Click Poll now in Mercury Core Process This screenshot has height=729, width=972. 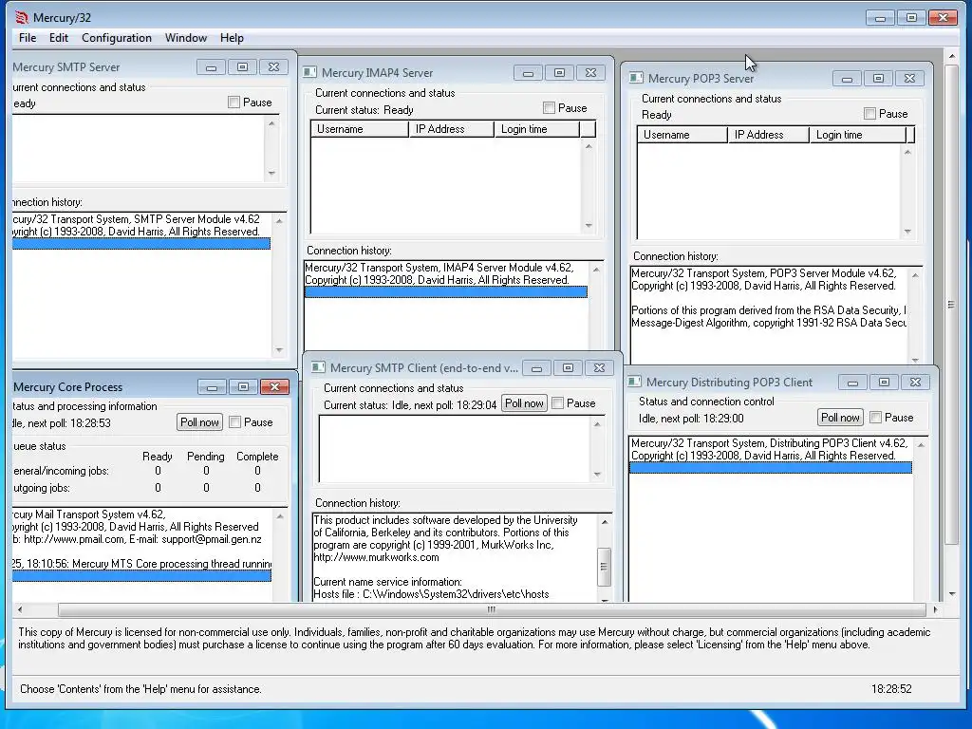(x=199, y=422)
